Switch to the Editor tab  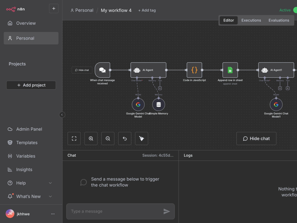(229, 20)
